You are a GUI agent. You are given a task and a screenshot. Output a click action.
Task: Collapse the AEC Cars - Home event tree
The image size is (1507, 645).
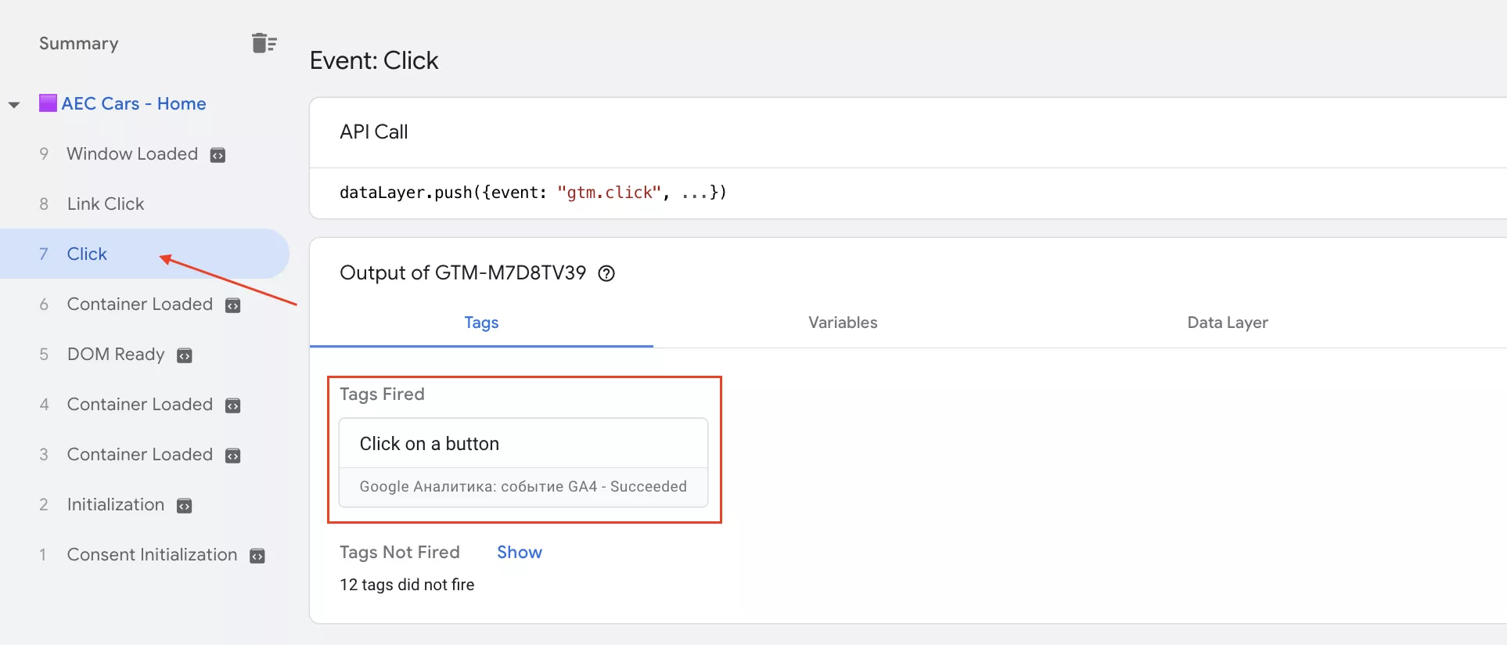pyautogui.click(x=14, y=104)
